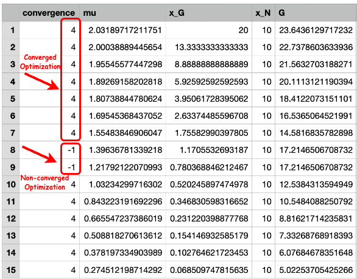
Task: Click mu value 0.508818270613612
Action: [x=123, y=236]
